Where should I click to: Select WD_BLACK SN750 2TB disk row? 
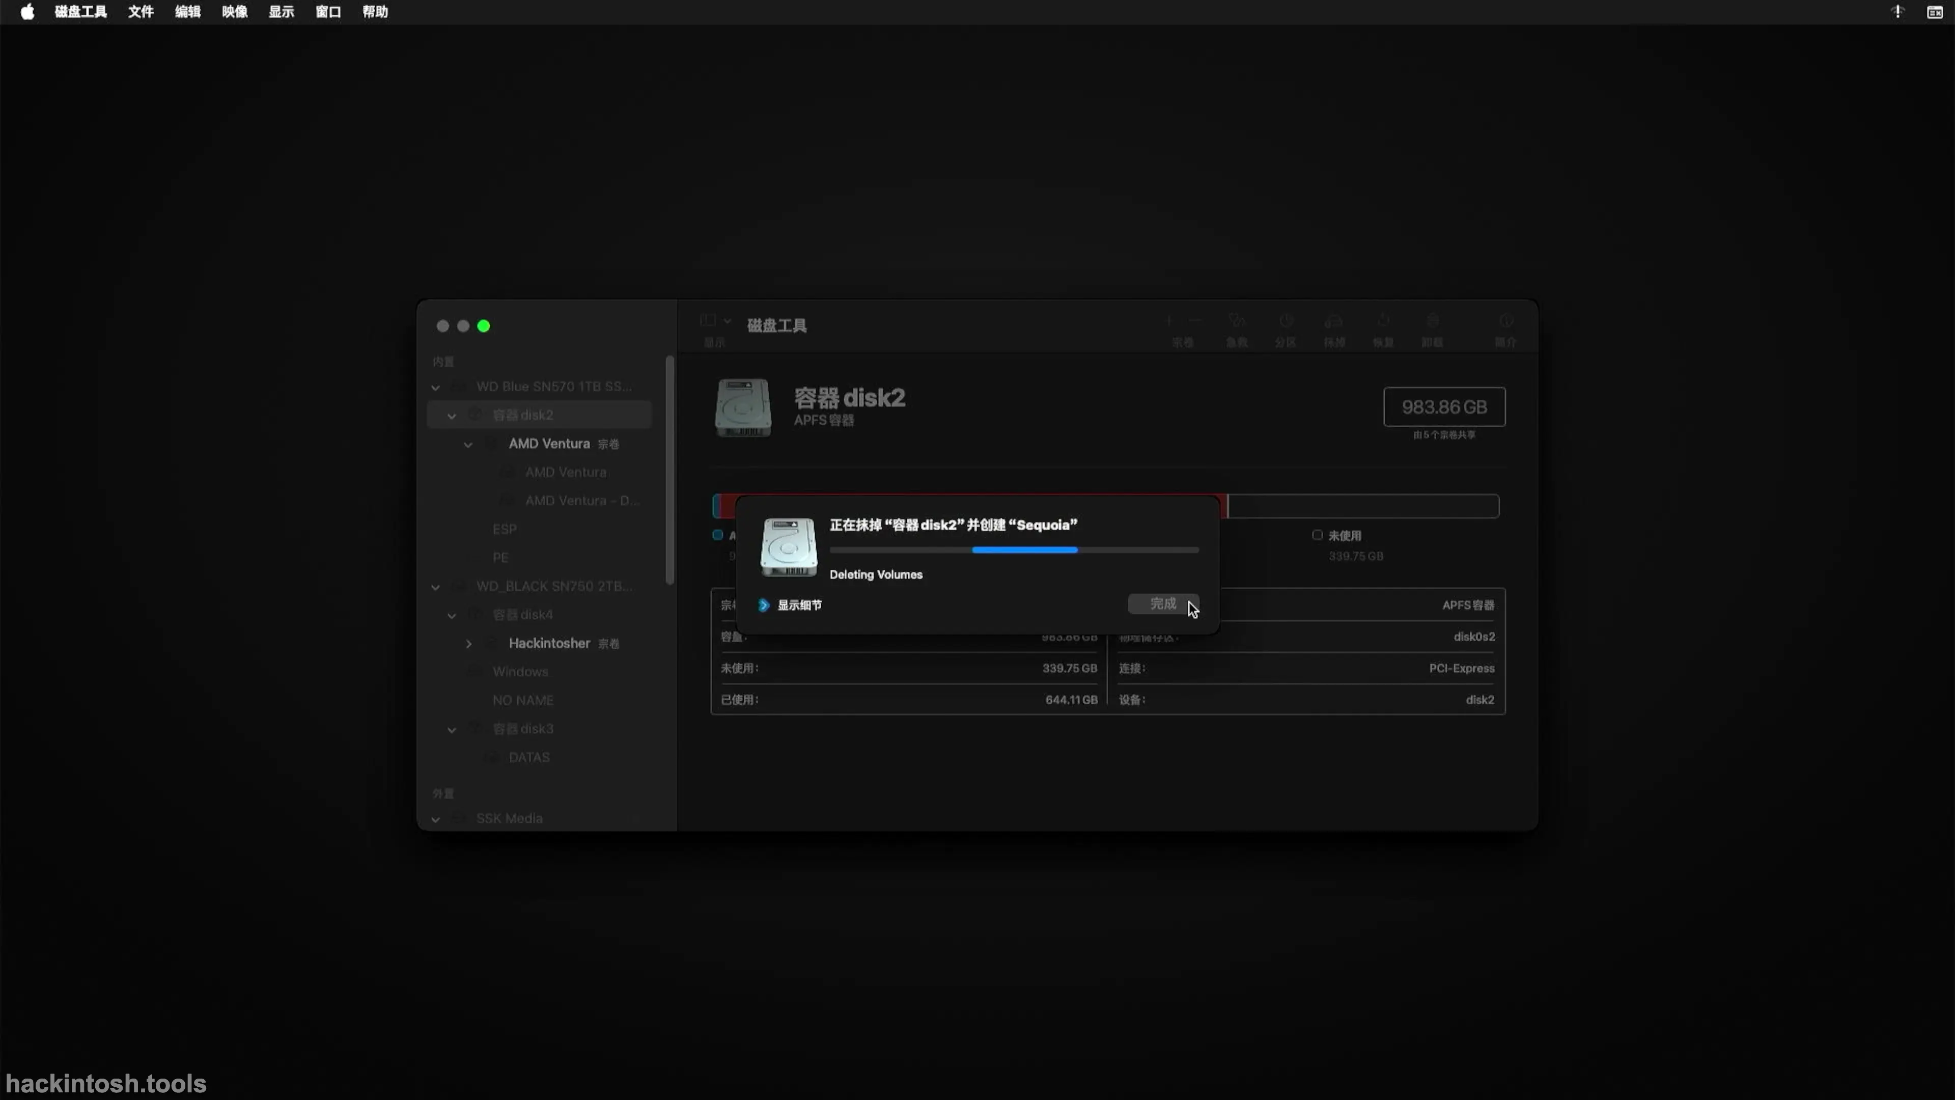(539, 586)
